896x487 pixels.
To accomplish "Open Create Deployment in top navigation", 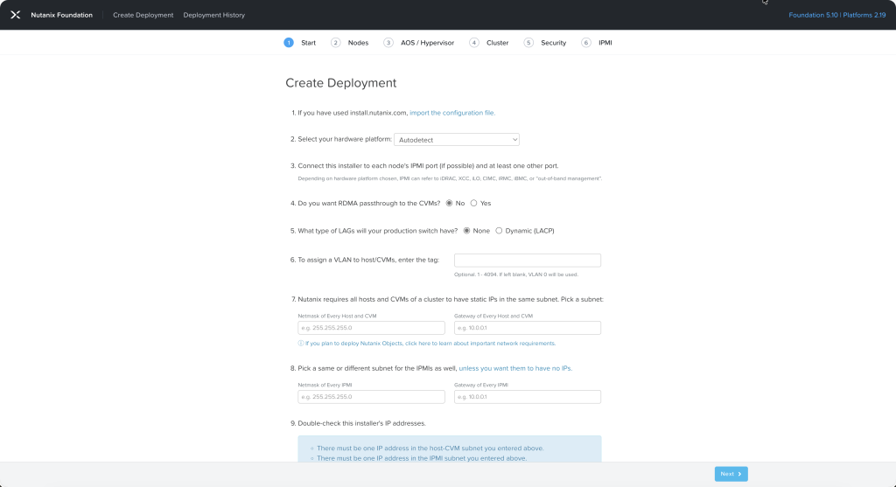I will pyautogui.click(x=143, y=15).
